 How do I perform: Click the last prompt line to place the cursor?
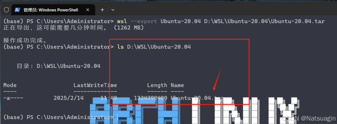[x=60, y=117]
